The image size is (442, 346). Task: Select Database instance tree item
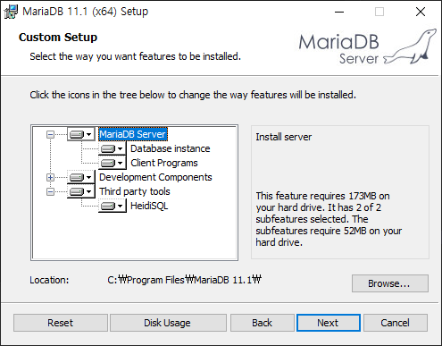171,148
